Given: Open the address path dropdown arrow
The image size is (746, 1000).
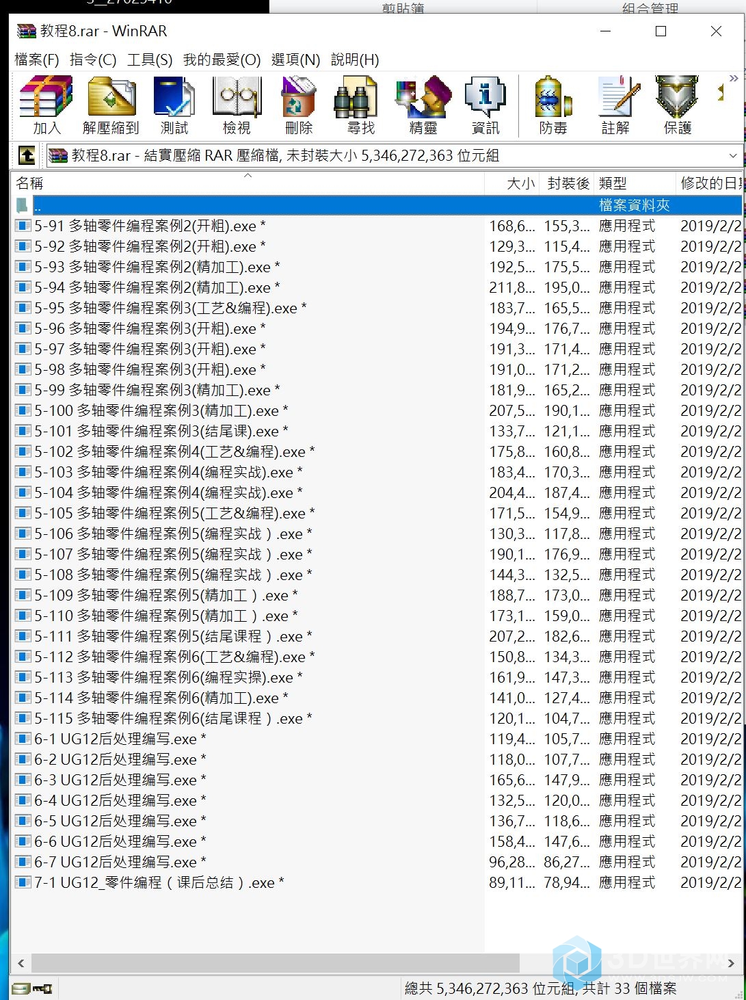Looking at the screenshot, I should 733,156.
